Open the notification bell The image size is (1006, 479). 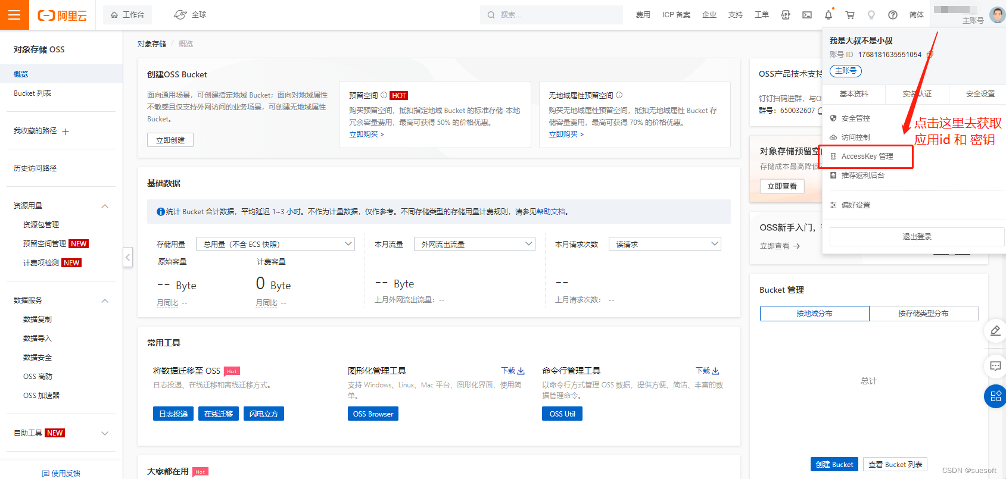coord(829,15)
